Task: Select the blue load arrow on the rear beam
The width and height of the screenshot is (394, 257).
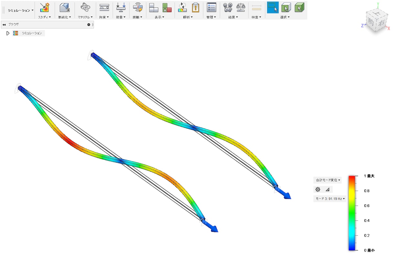Action: pos(284,193)
